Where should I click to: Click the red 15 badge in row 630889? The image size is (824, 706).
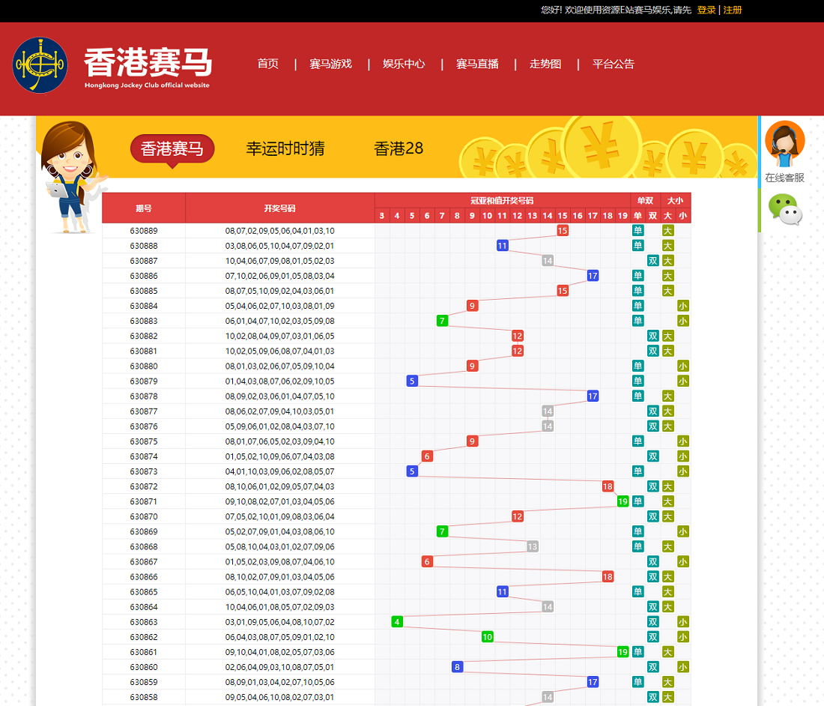click(563, 231)
